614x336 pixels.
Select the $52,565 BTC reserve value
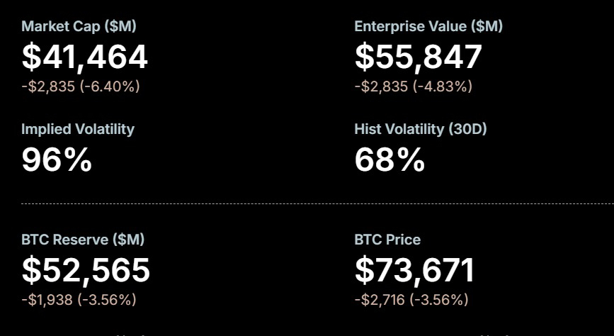tap(86, 270)
